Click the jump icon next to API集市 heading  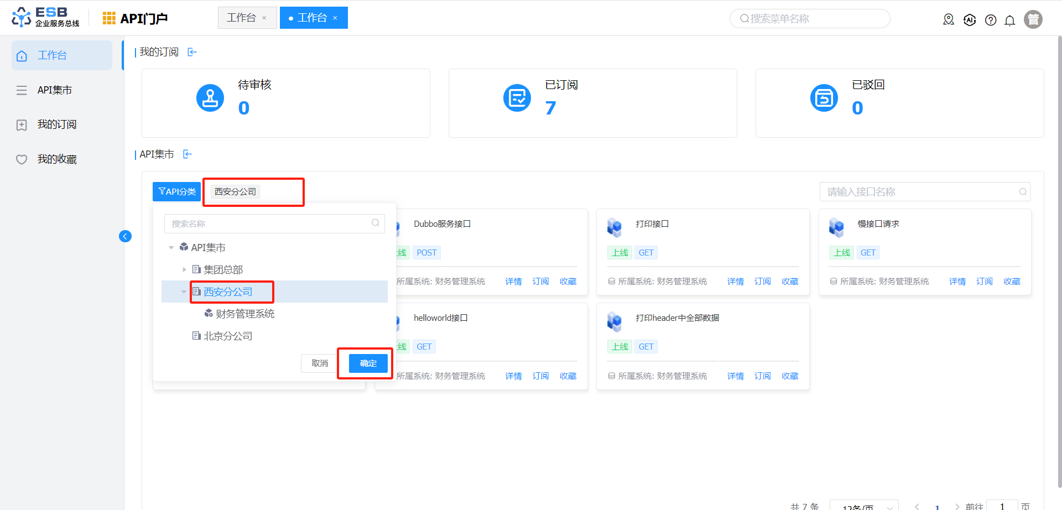[x=188, y=154]
